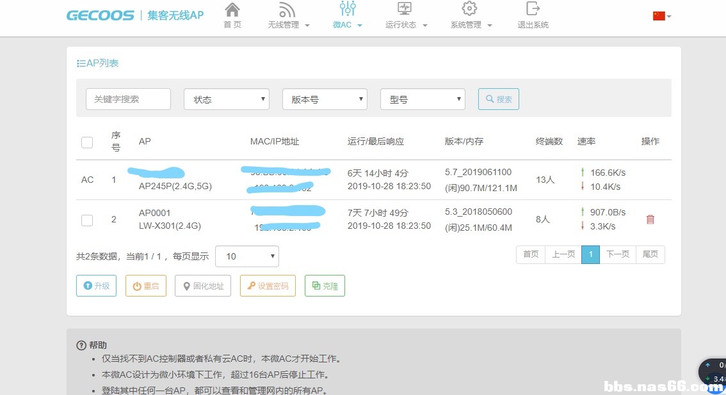Screen dimensions: 726x395
Task: Select page 1 in pagination
Action: 590,254
